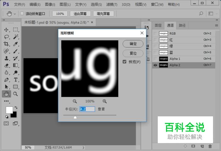Open the Filter menu
This screenshot has width=221, height=151.
[x=112, y=4]
